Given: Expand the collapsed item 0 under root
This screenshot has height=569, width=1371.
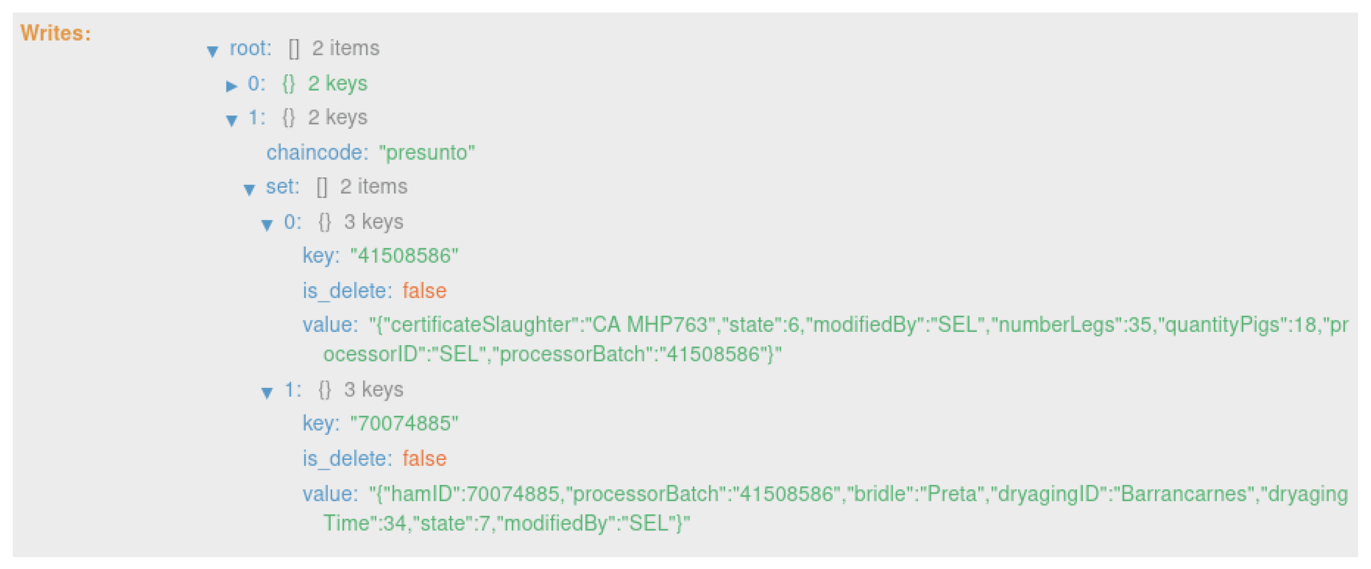Looking at the screenshot, I should click(231, 86).
